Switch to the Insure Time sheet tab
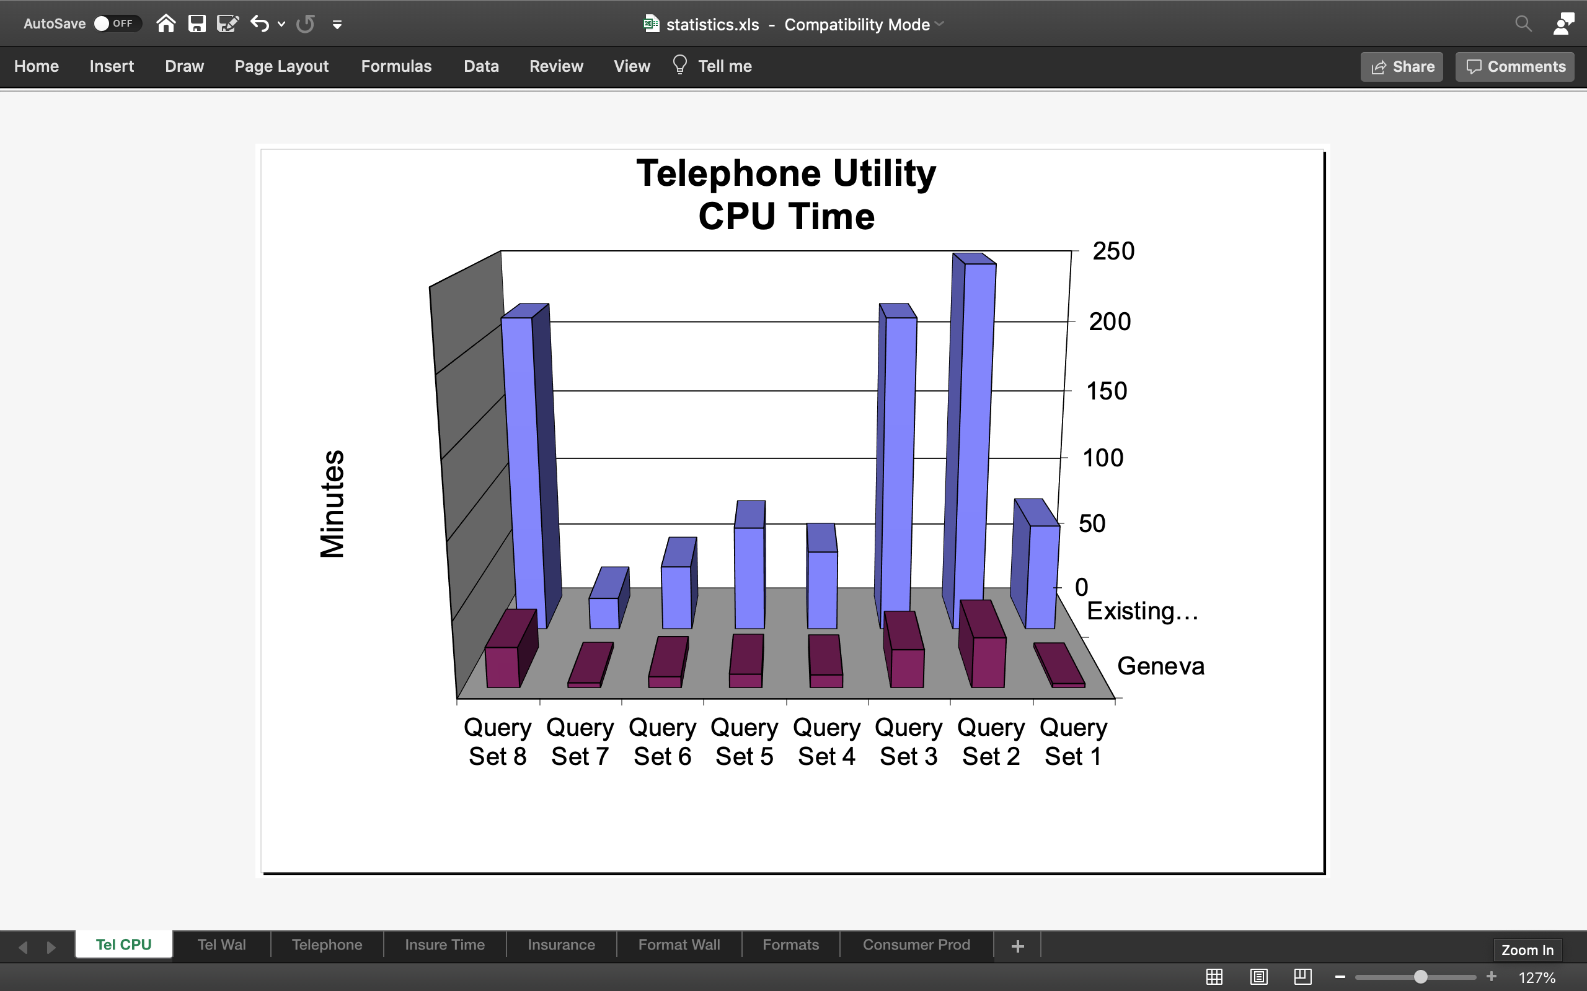Screen dimensions: 1587x991 444,945
